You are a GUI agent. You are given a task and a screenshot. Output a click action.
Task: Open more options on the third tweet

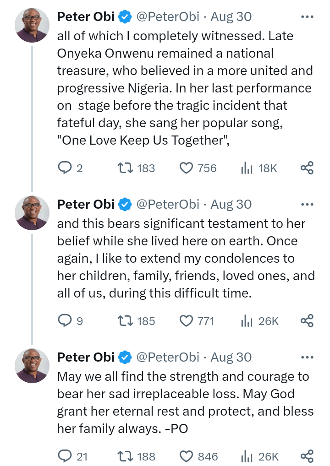(307, 357)
